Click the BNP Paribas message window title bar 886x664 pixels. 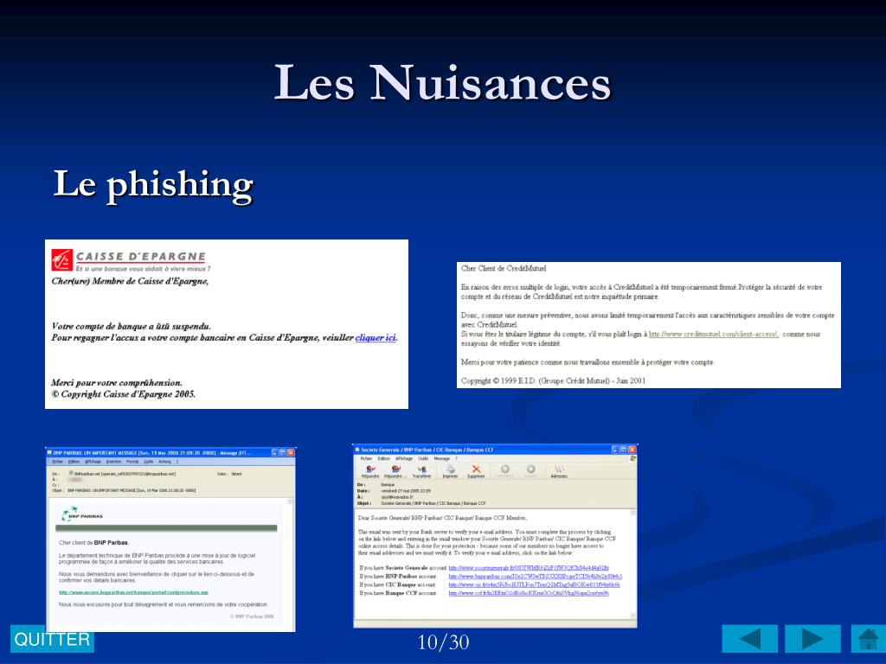170,452
